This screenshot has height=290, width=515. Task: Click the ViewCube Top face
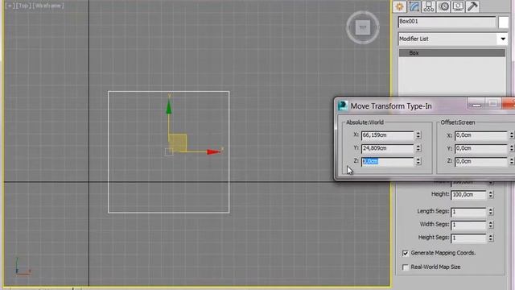[x=363, y=27]
